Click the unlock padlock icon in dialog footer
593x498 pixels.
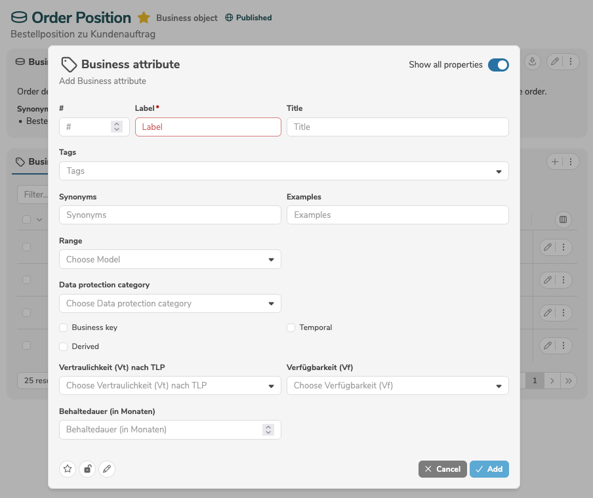point(87,469)
